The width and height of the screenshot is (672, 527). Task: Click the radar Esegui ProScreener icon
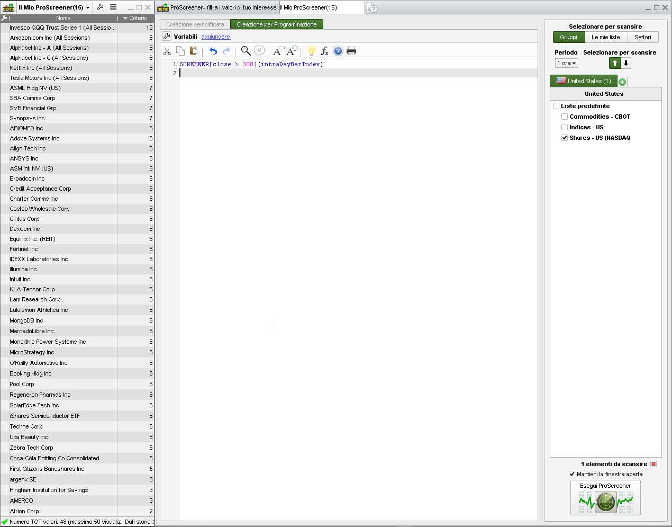coord(606,501)
